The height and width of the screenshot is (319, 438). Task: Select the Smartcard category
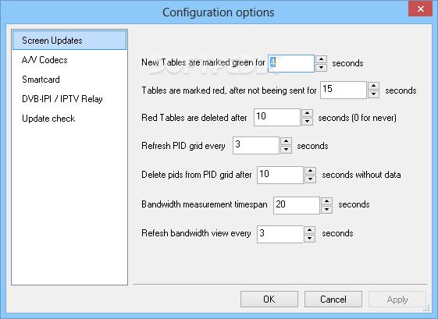(x=41, y=80)
